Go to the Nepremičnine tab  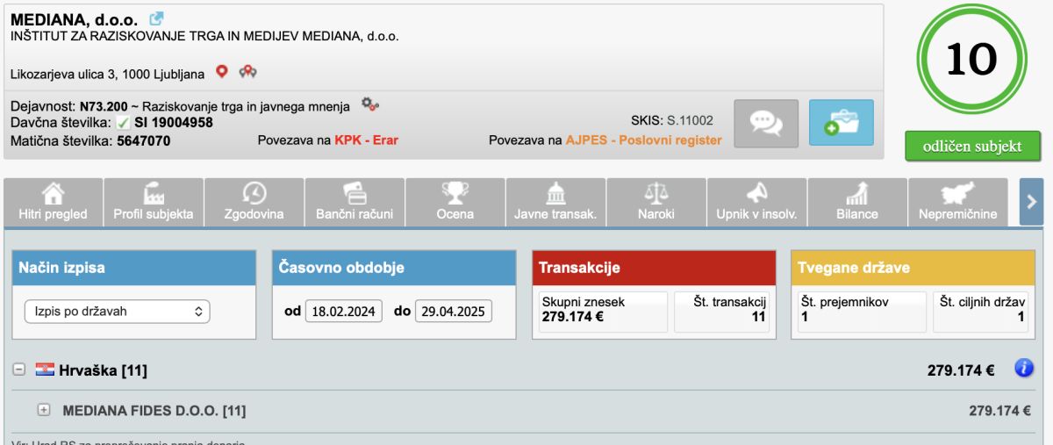pos(957,203)
